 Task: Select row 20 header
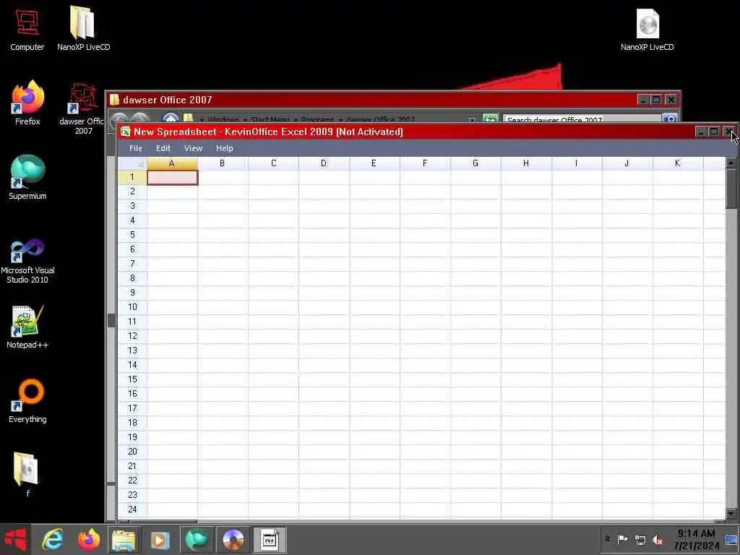(x=132, y=452)
